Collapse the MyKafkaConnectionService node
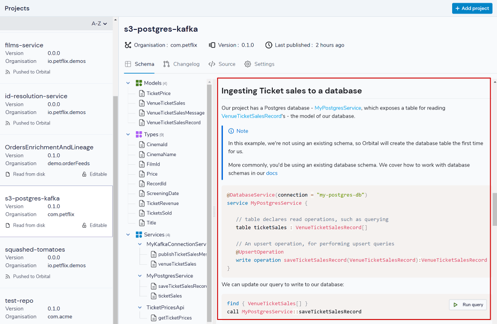The image size is (497, 324). pyautogui.click(x=140, y=244)
